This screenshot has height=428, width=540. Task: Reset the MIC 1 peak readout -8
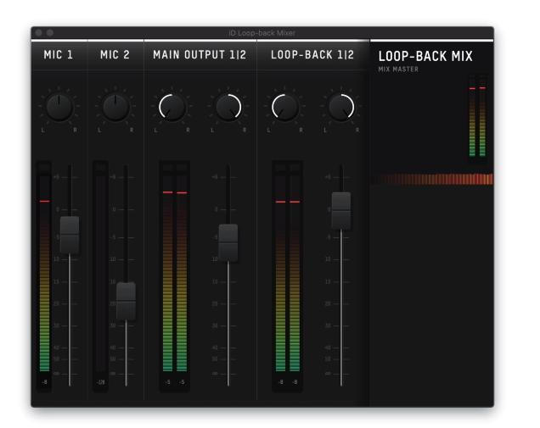coord(44,382)
